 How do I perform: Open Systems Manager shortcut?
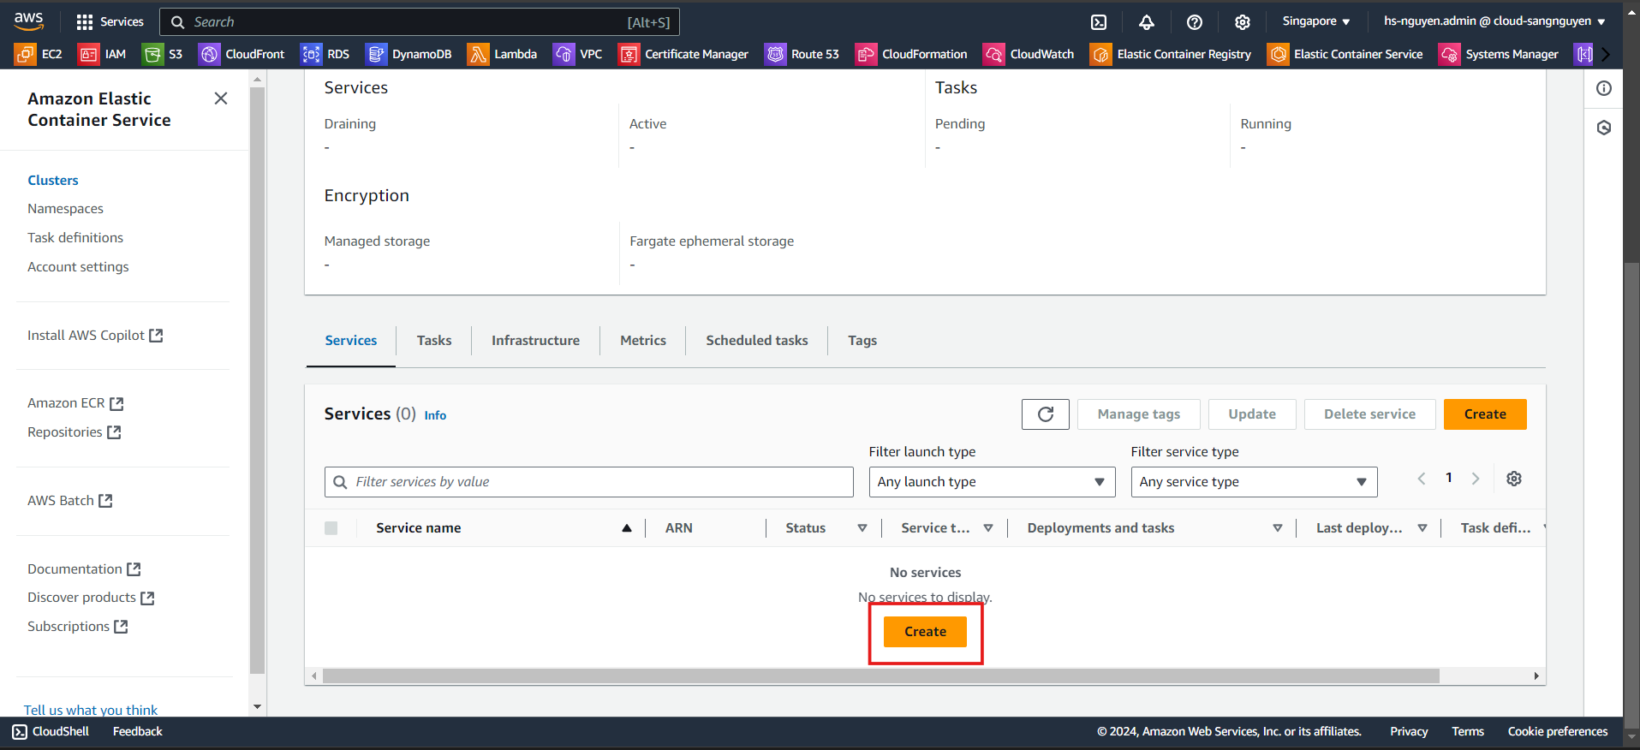pos(1499,54)
